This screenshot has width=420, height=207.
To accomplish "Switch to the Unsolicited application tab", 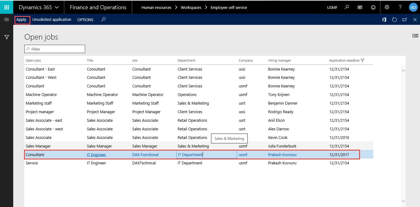I will (x=52, y=19).
